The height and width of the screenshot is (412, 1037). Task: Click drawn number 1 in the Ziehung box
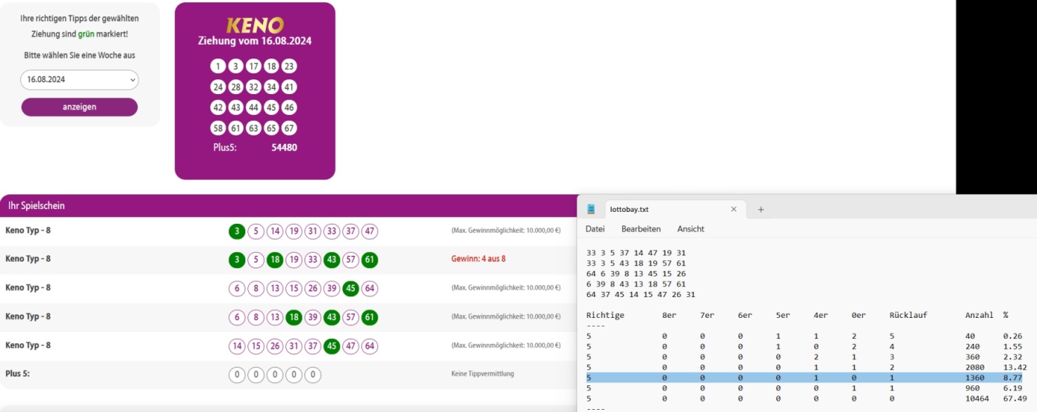point(218,66)
